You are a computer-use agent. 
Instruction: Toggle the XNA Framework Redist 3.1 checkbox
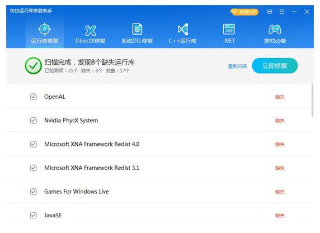34,168
